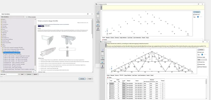Image resolution: width=211 pixels, height=100 pixels.
Task: Open Design Members tab in lower window
Action: point(128,75)
